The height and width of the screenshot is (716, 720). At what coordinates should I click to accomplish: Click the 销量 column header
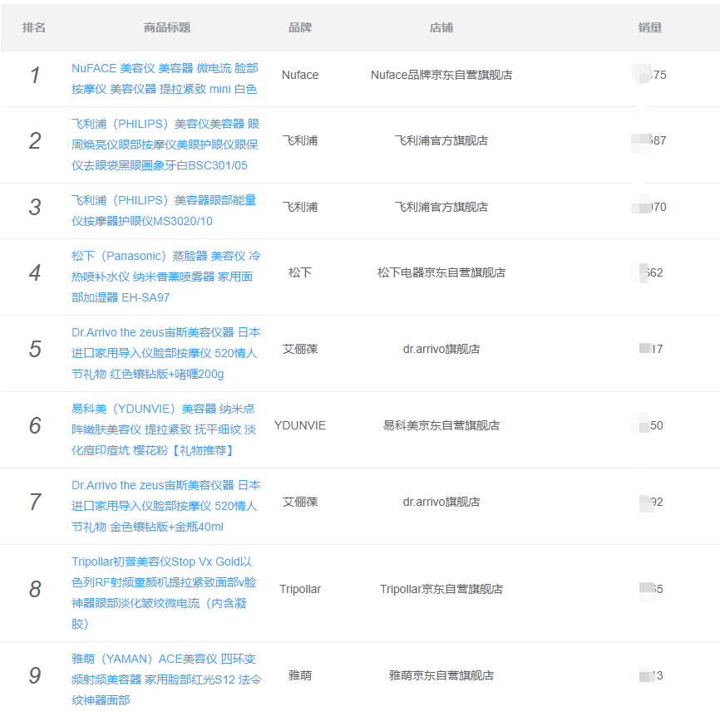pos(649,27)
